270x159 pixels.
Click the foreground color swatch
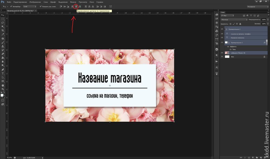(x=2, y=95)
